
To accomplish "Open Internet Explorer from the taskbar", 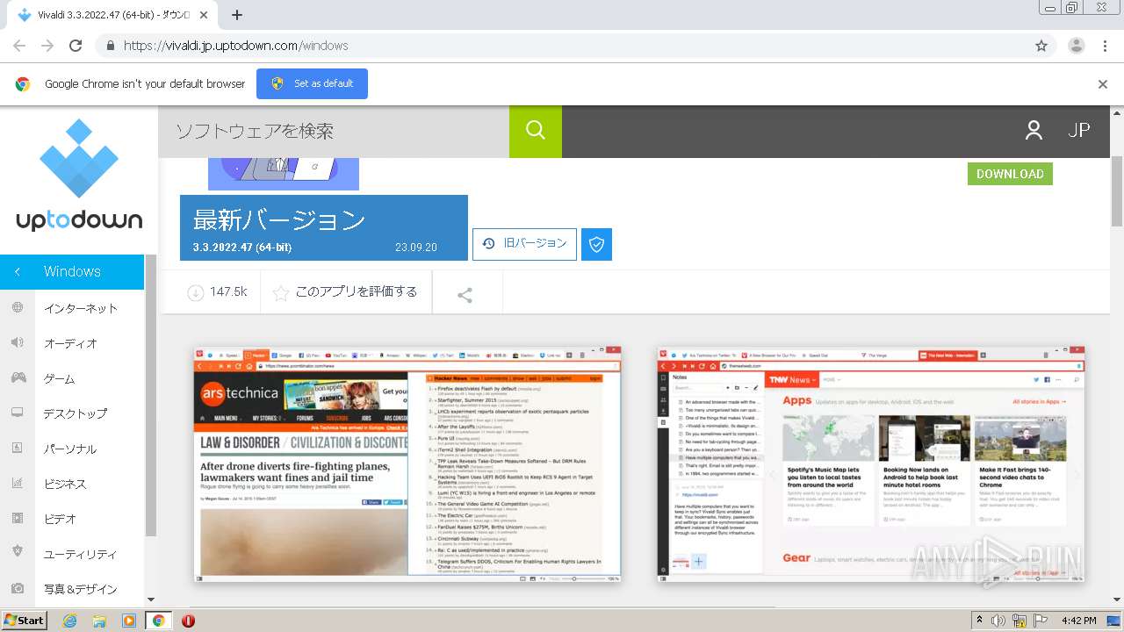I will pyautogui.click(x=69, y=621).
